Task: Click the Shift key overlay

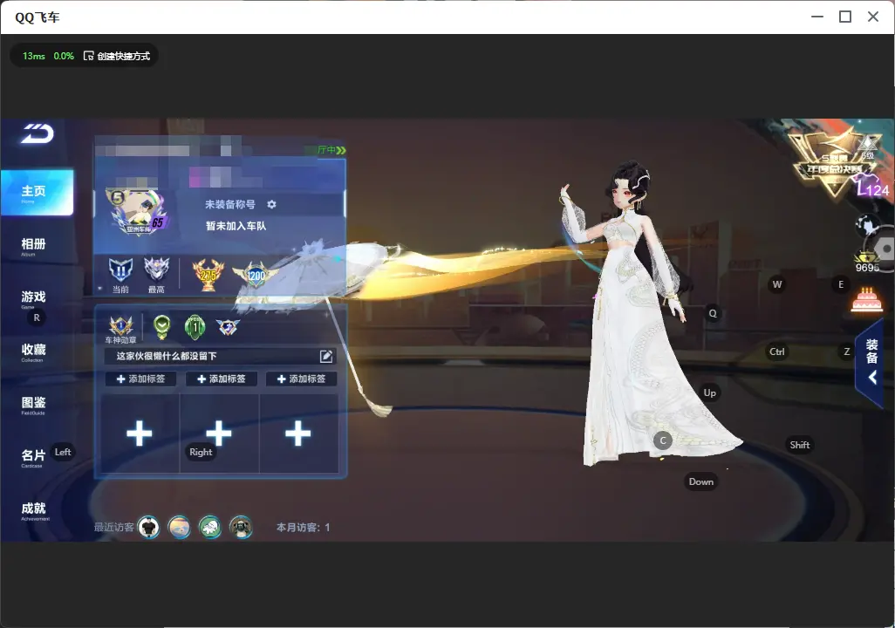Action: pyautogui.click(x=800, y=445)
